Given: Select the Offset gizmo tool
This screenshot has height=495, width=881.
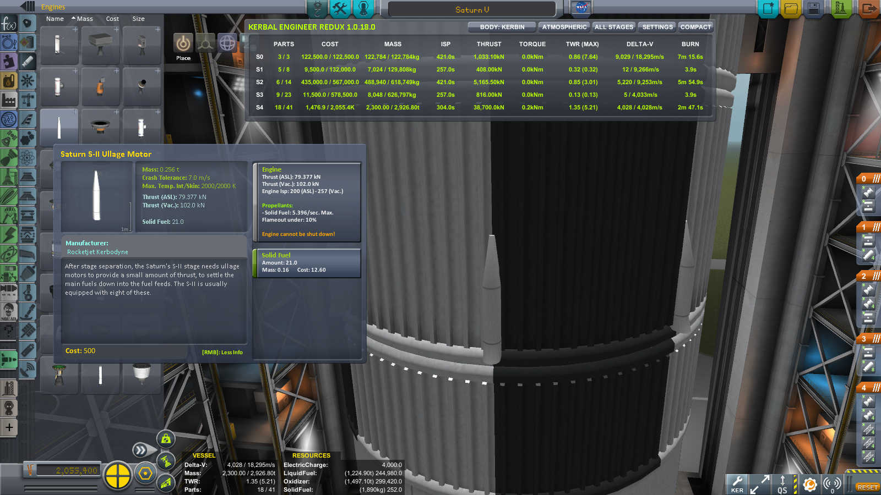Looking at the screenshot, I should pyautogui.click(x=205, y=43).
